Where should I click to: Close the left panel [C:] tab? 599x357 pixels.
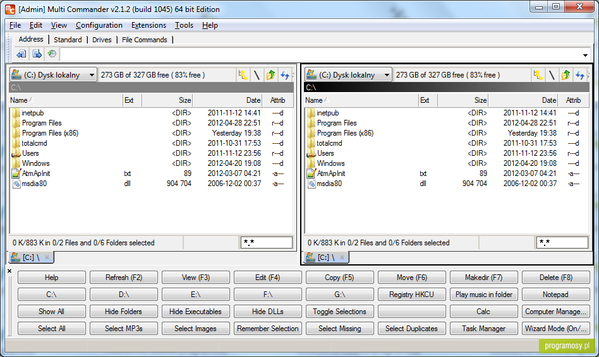coord(47,257)
